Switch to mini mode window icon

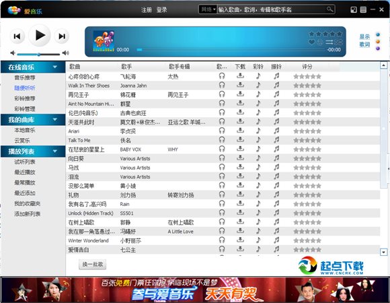[354, 9]
